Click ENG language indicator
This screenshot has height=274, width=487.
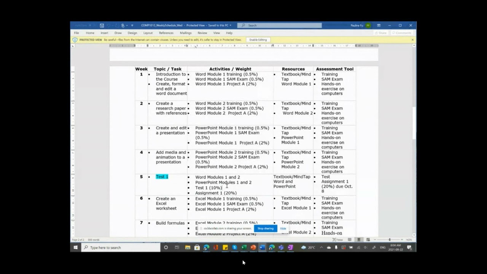383,247
